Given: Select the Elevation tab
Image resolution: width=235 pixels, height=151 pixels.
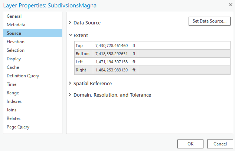Looking at the screenshot, I should [x=15, y=42].
